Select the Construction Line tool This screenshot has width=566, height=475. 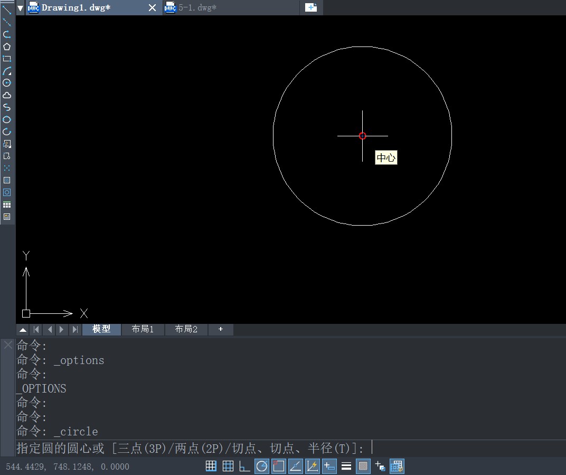pos(7,22)
